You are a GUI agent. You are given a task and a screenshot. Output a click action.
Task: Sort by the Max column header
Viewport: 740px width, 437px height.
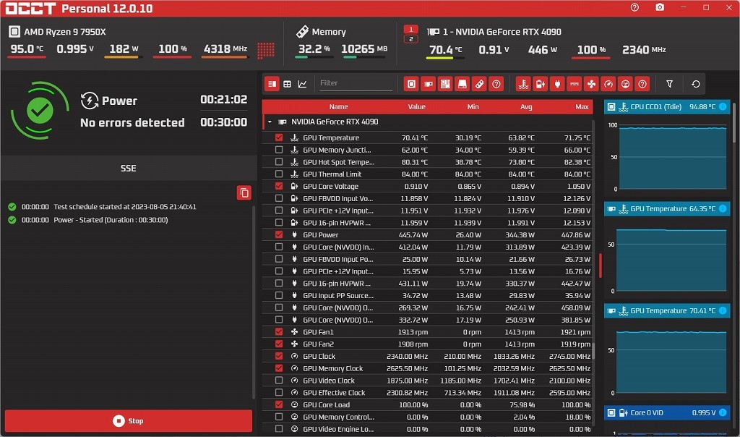point(582,107)
